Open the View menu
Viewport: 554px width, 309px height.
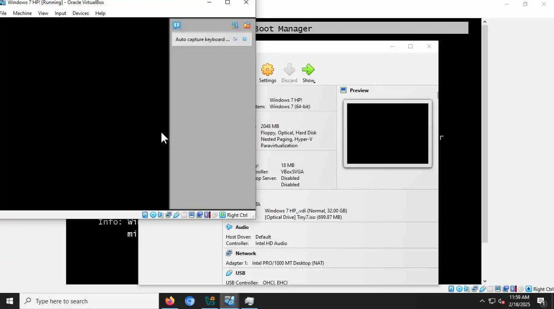43,13
